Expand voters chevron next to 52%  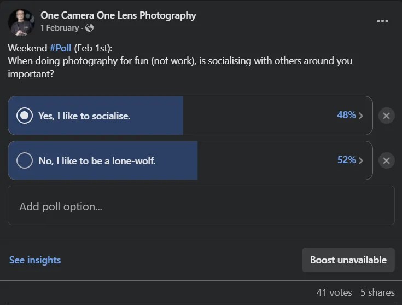pos(361,160)
